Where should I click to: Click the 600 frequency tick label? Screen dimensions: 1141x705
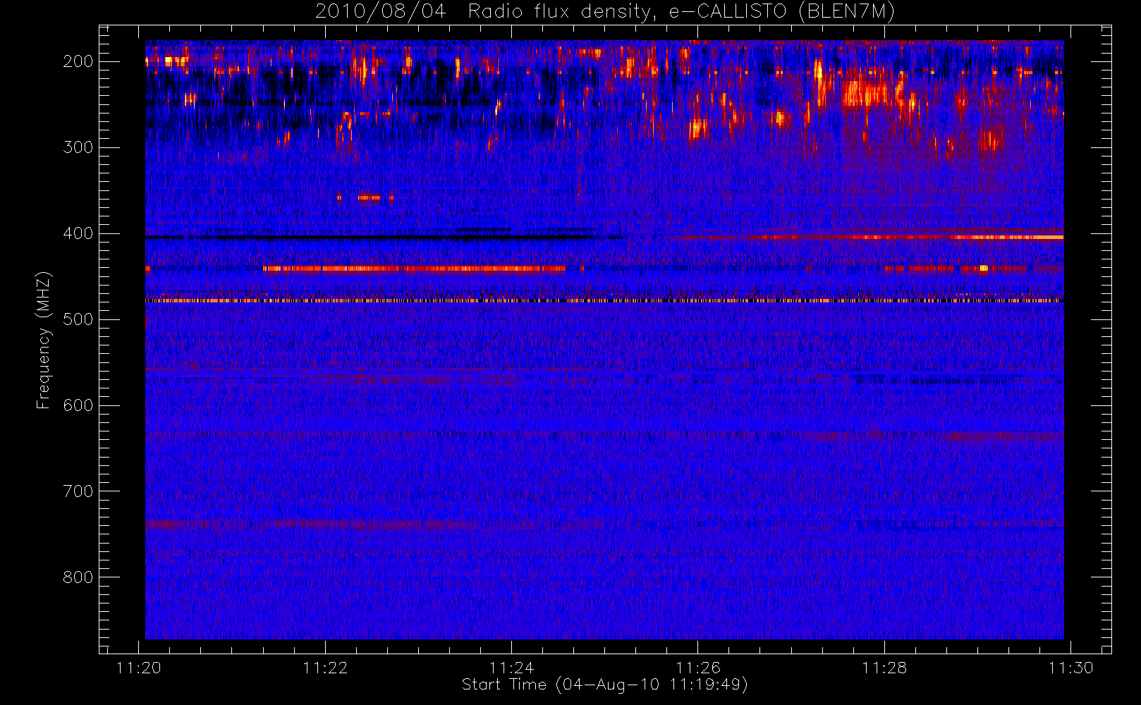click(78, 405)
